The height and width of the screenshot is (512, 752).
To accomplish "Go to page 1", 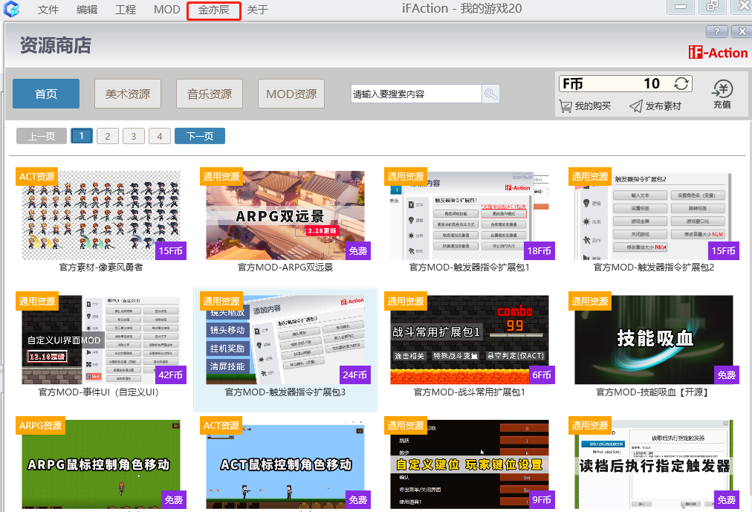I will tap(82, 136).
